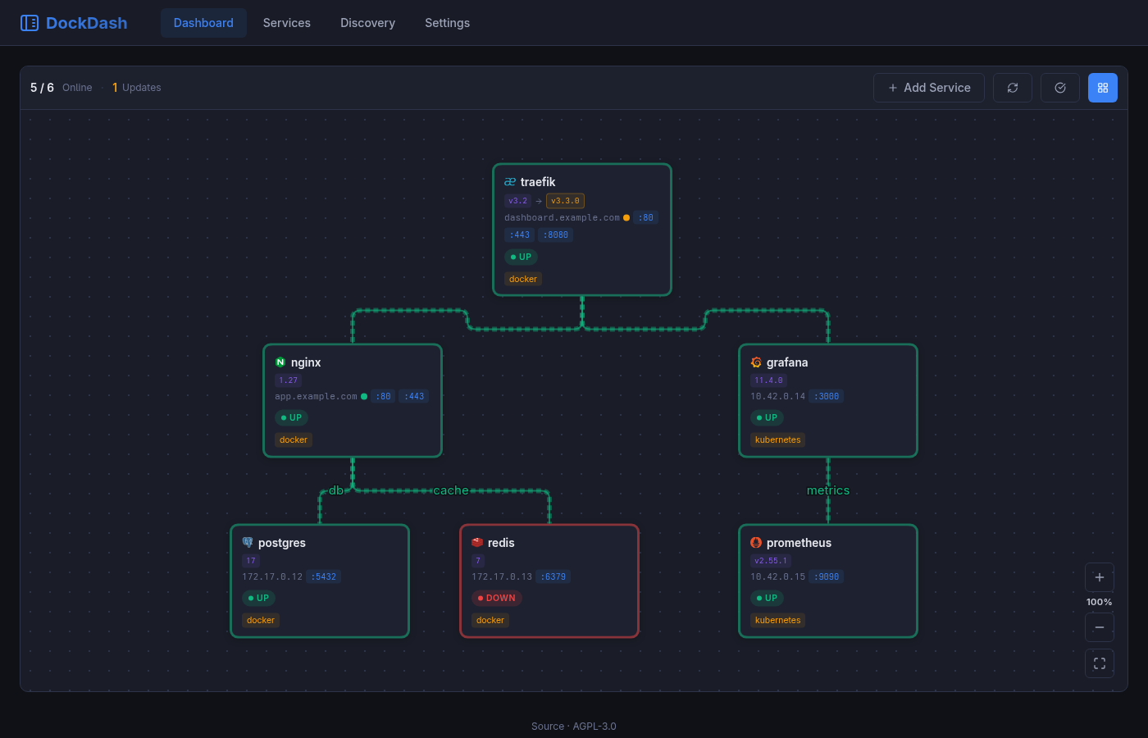Zoom in with the plus button
The height and width of the screenshot is (738, 1148).
(1100, 577)
